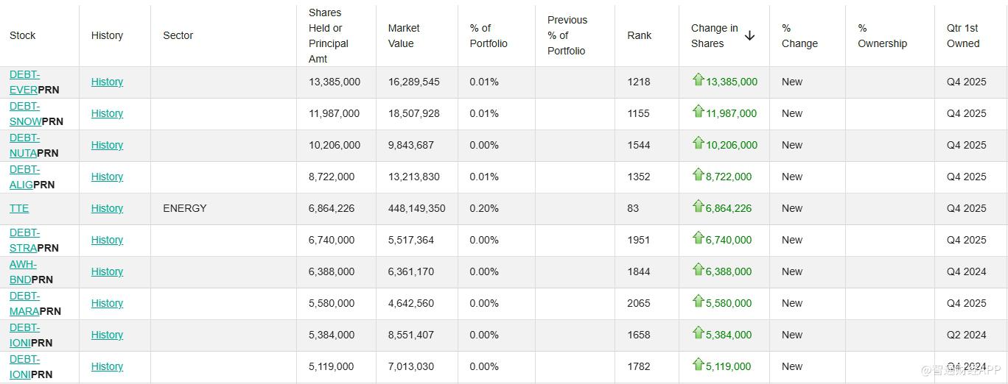Click green up arrow beside 6,740,000 change
This screenshot has height=384, width=1008.
tap(698, 238)
